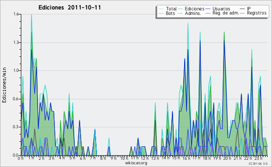Click the 1.0 y-axis value
Viewport: 272px width, 167px height.
pos(16,70)
